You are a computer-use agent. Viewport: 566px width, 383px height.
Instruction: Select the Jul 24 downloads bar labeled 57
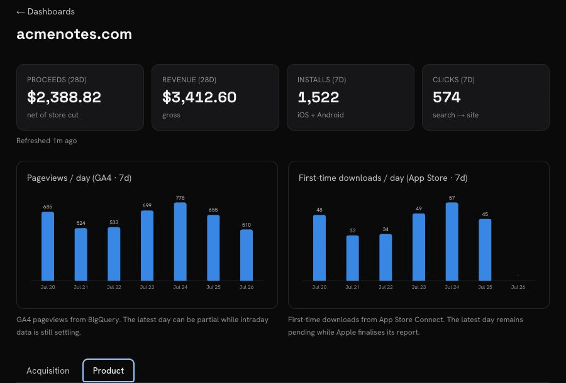click(x=452, y=241)
